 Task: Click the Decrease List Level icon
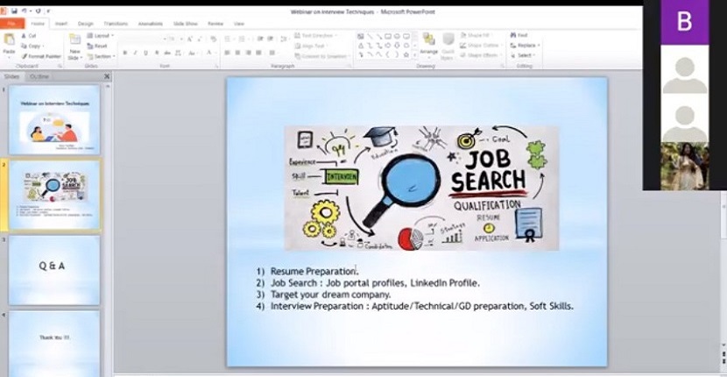point(260,39)
